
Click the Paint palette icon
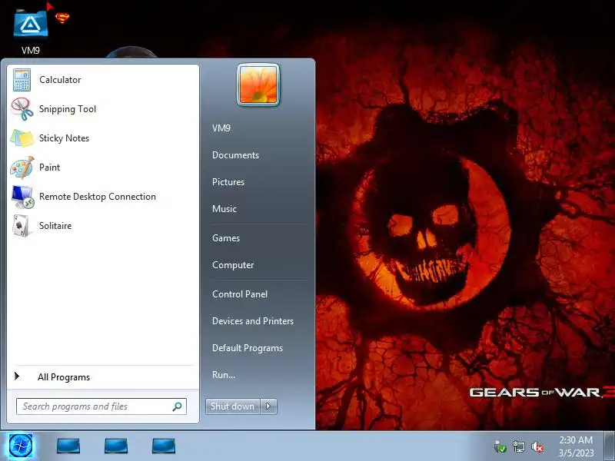pos(22,167)
